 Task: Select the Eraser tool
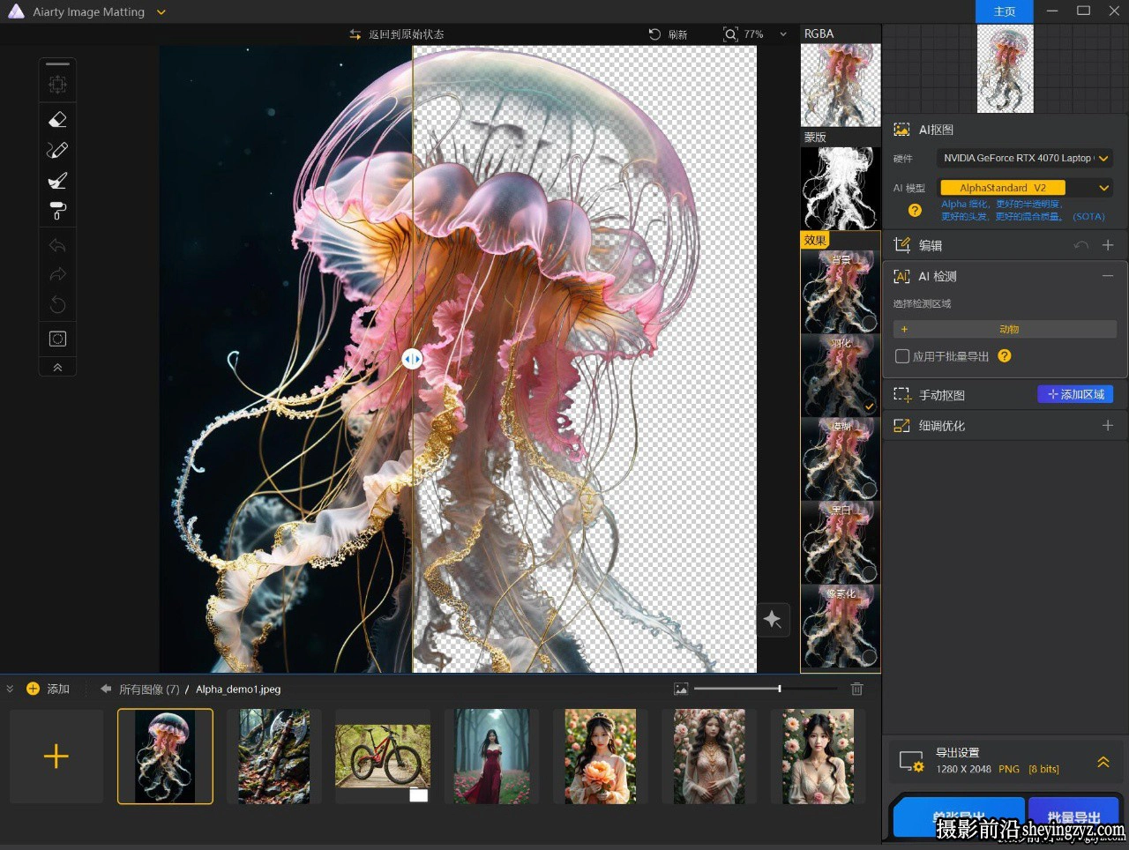(57, 119)
